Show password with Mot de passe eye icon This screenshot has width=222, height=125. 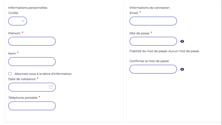coord(182,41)
